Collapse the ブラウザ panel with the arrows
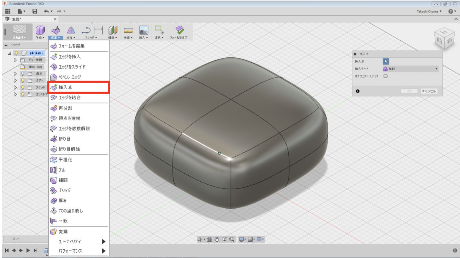Screen dimensions: 460x258 click(6, 45)
